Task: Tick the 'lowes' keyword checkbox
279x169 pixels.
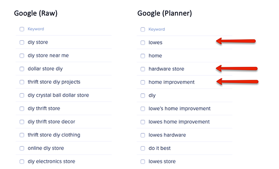Action: (x=143, y=42)
